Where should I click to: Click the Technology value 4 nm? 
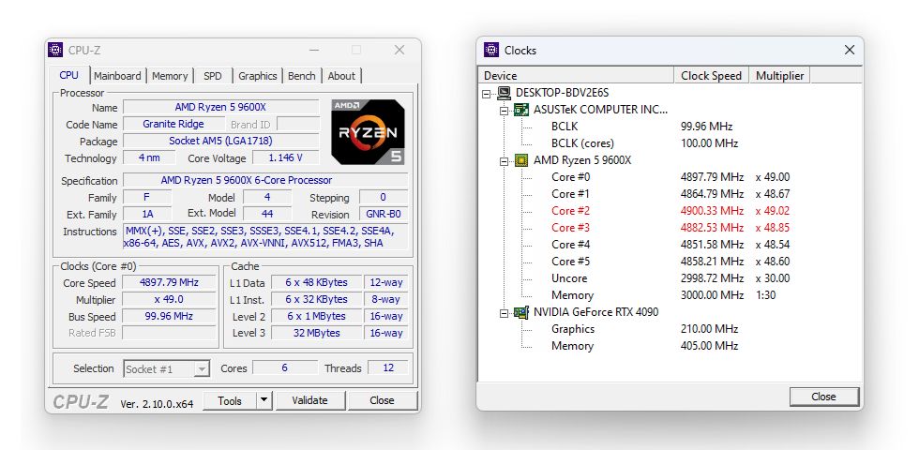[149, 158]
